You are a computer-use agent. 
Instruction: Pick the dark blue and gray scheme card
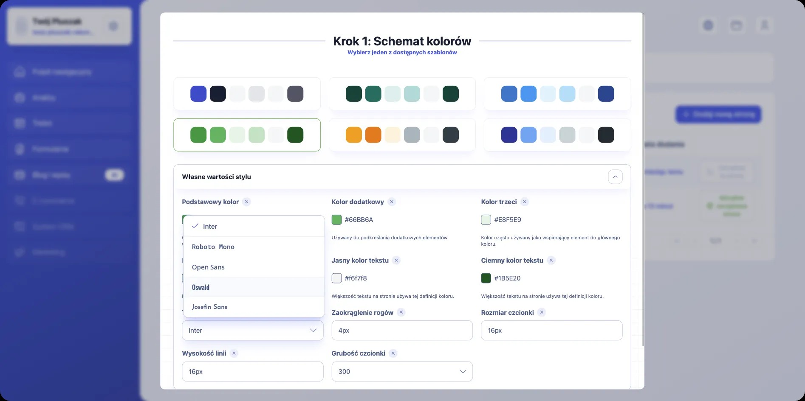[x=557, y=135]
